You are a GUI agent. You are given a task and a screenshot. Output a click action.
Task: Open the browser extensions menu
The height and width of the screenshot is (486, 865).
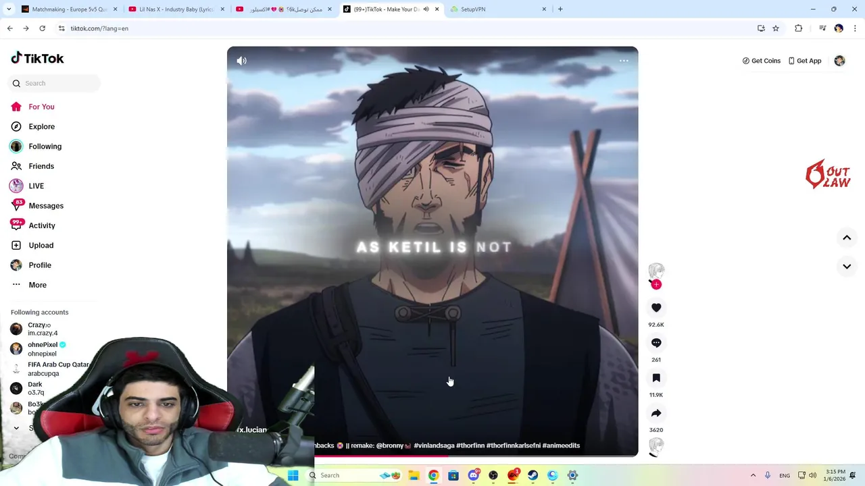798,28
